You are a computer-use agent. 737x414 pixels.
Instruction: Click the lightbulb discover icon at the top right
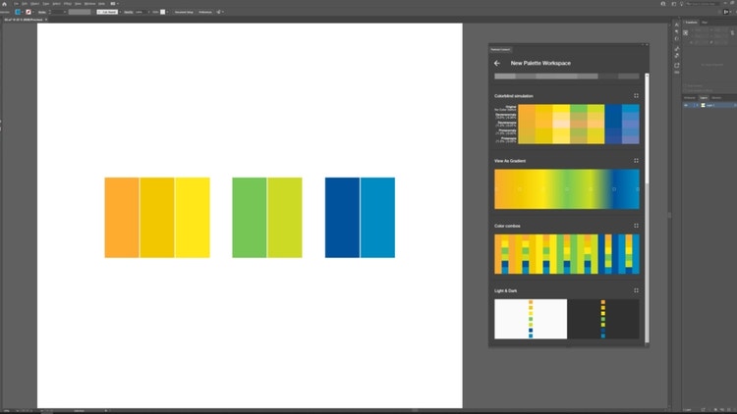click(681, 3)
